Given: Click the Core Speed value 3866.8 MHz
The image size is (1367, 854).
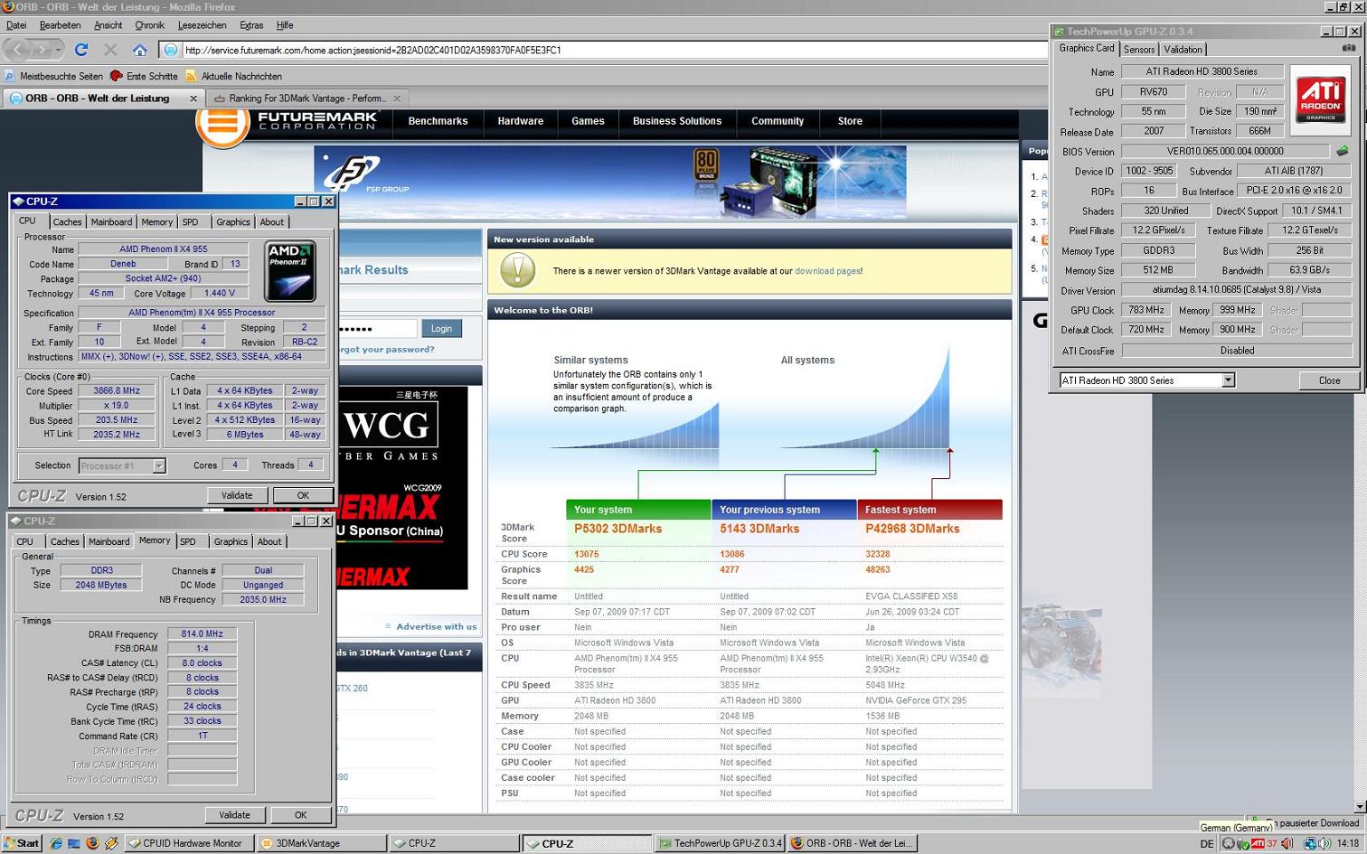Looking at the screenshot, I should click(x=117, y=391).
